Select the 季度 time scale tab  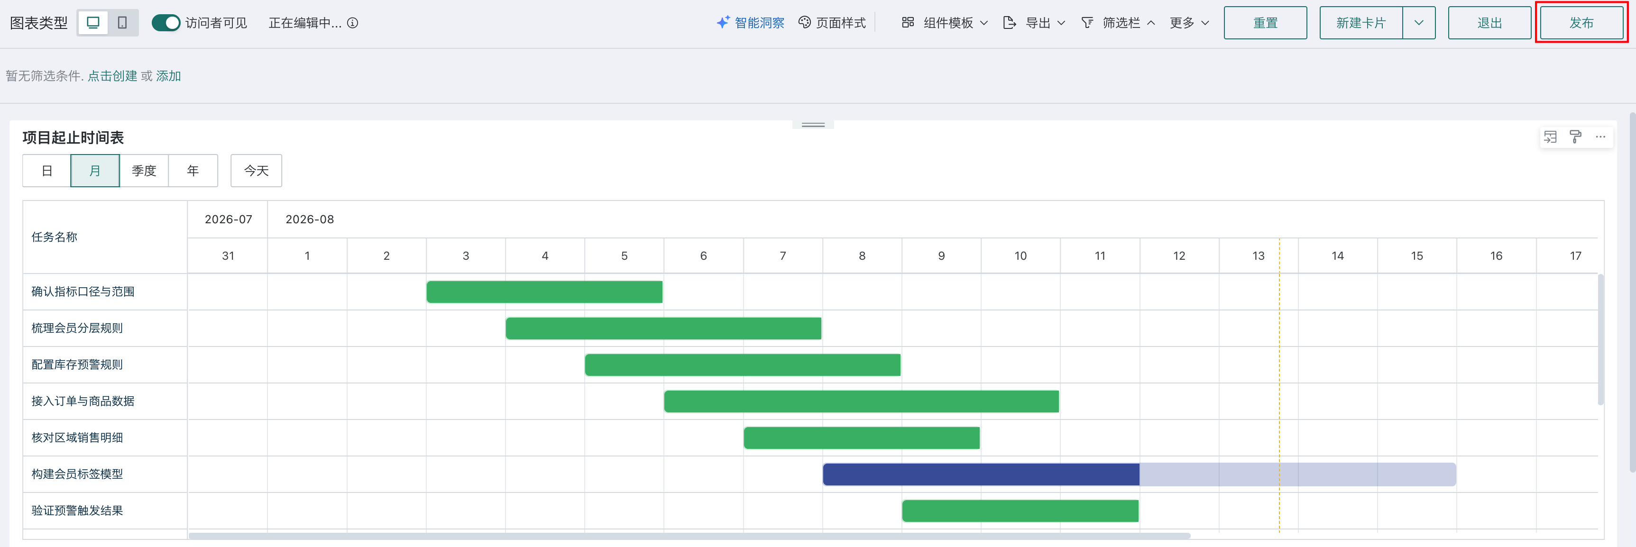pyautogui.click(x=144, y=171)
